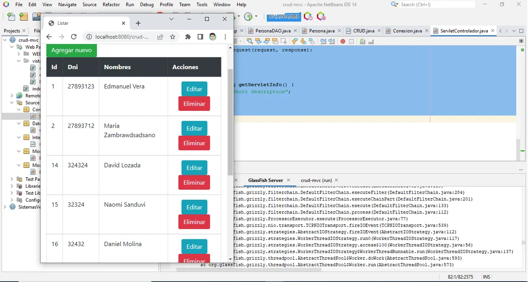This screenshot has height=282, width=529.
Task: Open the Navigate menu
Action: 67,5
